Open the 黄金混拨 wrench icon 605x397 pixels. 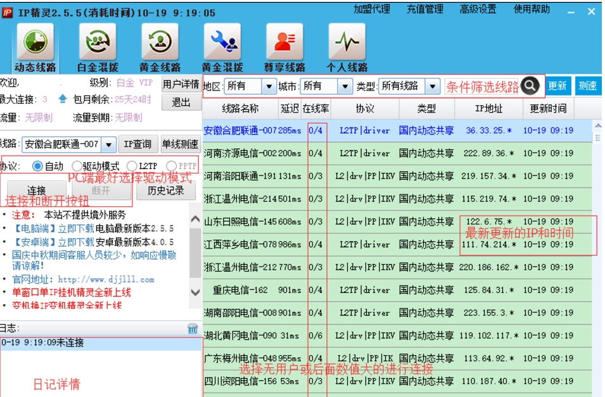tap(222, 48)
